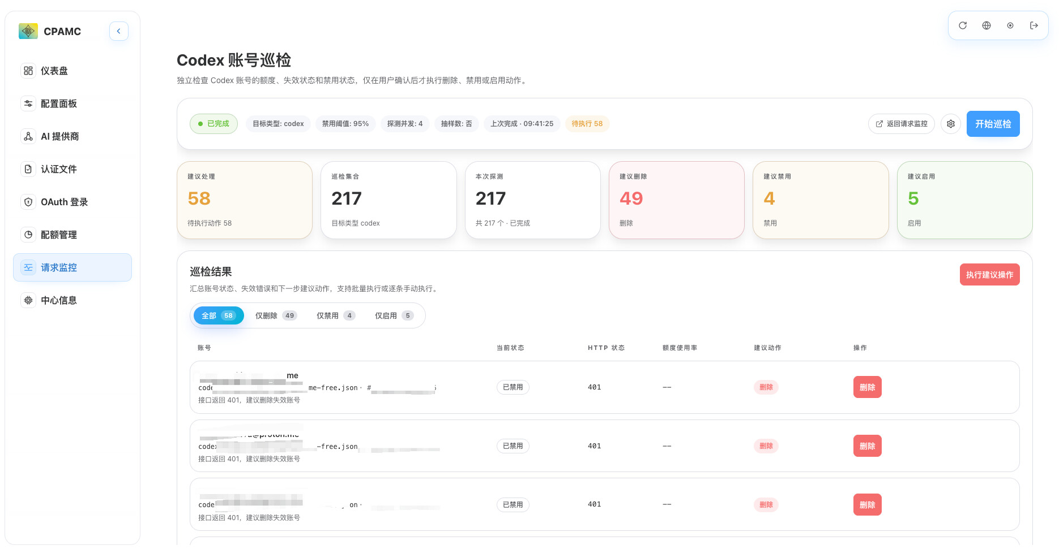The width and height of the screenshot is (1059, 558).
Task: Click the logout icon at top right
Action: [x=1034, y=25]
